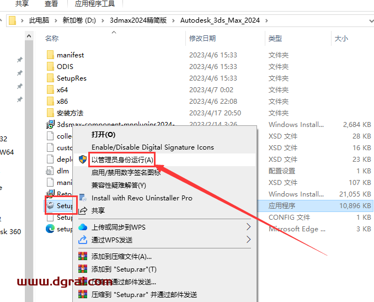Expand chevron after 此电脑 in path
374x302 pixels.
56,20
